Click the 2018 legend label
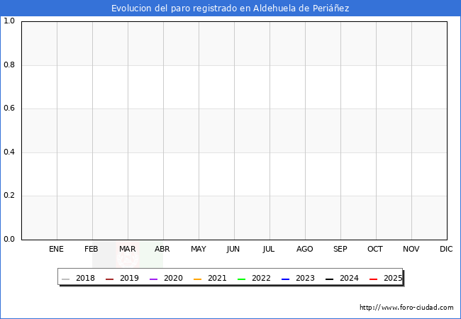 (x=85, y=278)
